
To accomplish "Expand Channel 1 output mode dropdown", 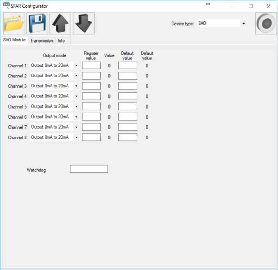I will pos(76,66).
